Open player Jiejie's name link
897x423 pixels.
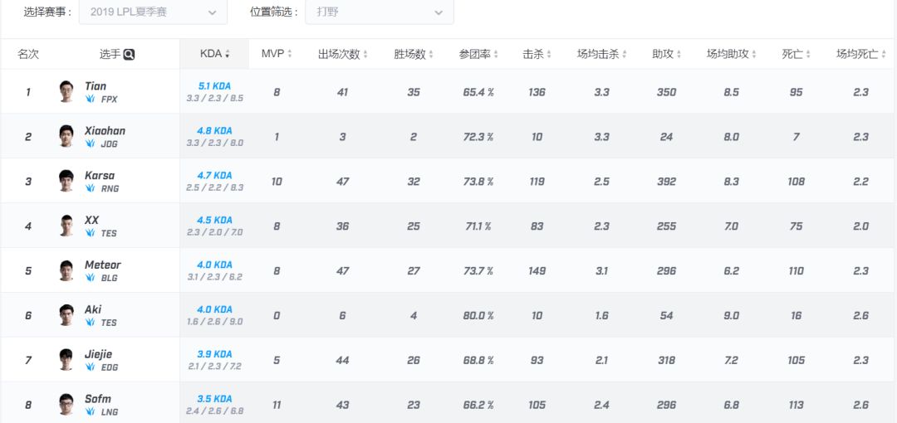98,354
